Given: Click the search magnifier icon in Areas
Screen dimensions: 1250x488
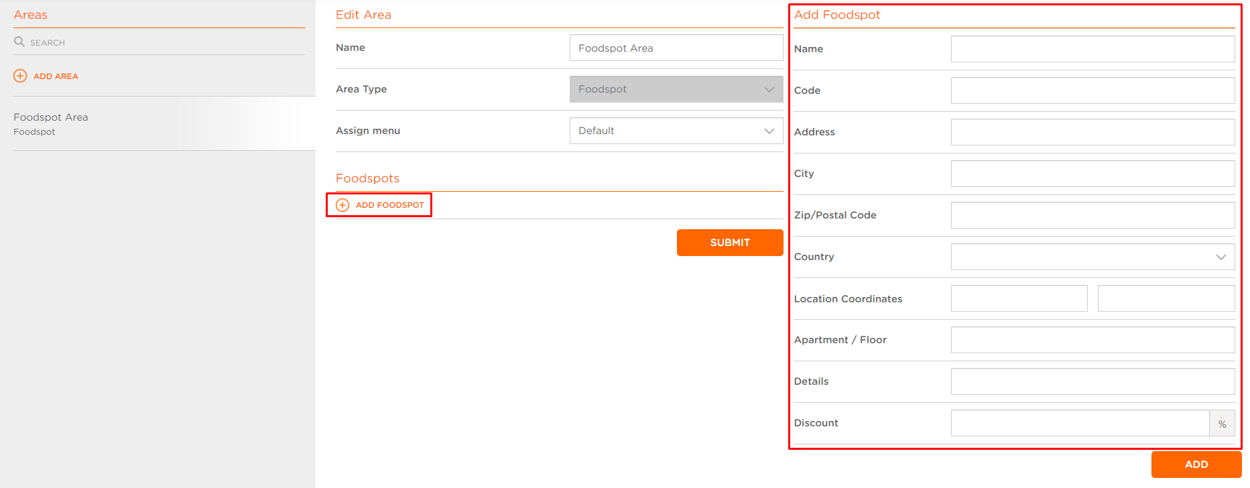Looking at the screenshot, I should click(x=19, y=42).
